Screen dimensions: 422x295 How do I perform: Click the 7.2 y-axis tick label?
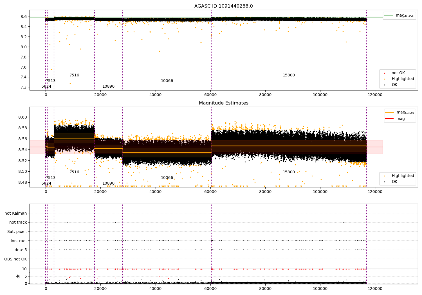pos(24,87)
